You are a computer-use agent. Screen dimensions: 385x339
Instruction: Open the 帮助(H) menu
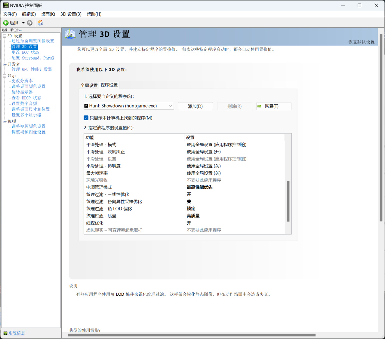pyautogui.click(x=94, y=14)
